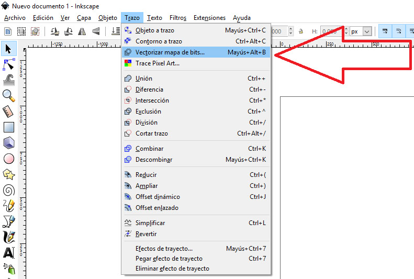This screenshot has height=279, width=414.
Task: Flip selection horizontally
Action: coord(82,31)
